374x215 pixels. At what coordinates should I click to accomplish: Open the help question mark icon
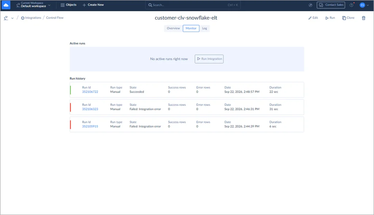point(351,5)
